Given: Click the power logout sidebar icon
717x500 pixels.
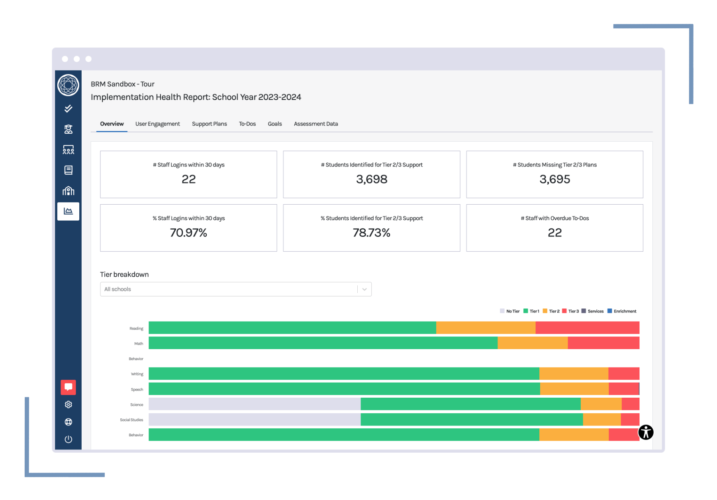Looking at the screenshot, I should pyautogui.click(x=68, y=439).
